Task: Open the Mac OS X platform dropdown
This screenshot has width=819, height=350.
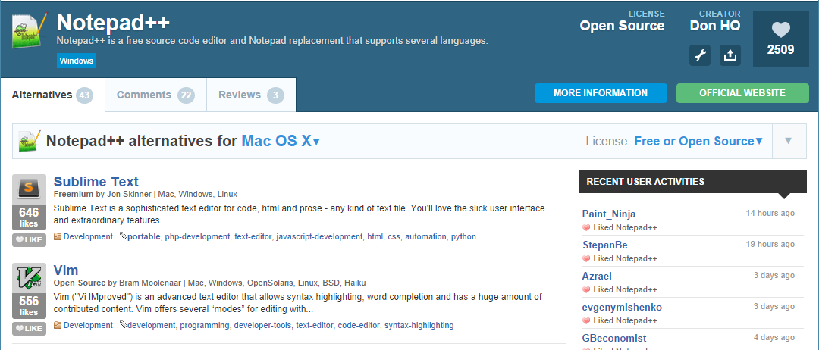Action: 281,141
